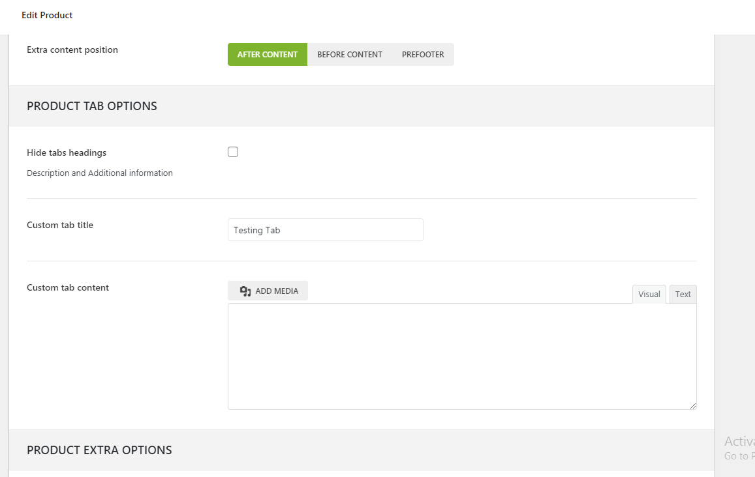The width and height of the screenshot is (755, 477).
Task: Click the Activate Windows watermark text
Action: click(x=739, y=442)
